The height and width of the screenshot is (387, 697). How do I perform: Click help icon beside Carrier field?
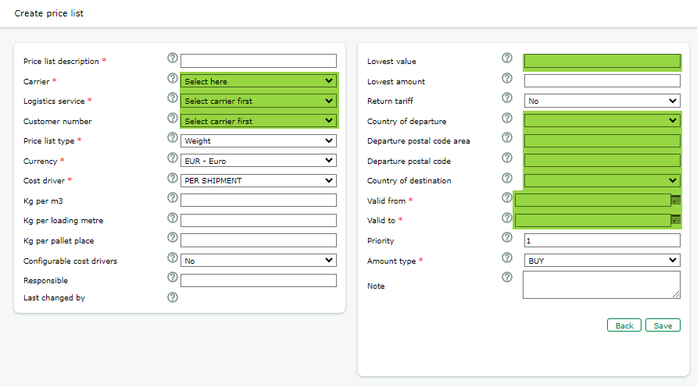coord(173,78)
